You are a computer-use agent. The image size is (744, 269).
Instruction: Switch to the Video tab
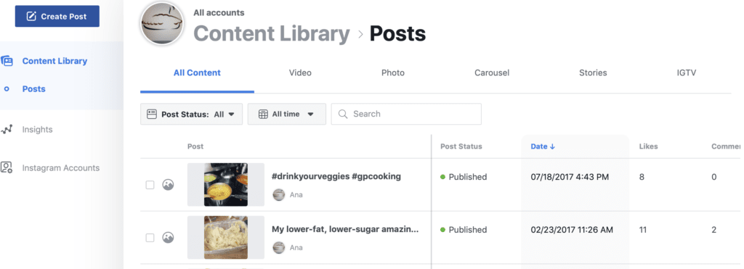(x=300, y=73)
